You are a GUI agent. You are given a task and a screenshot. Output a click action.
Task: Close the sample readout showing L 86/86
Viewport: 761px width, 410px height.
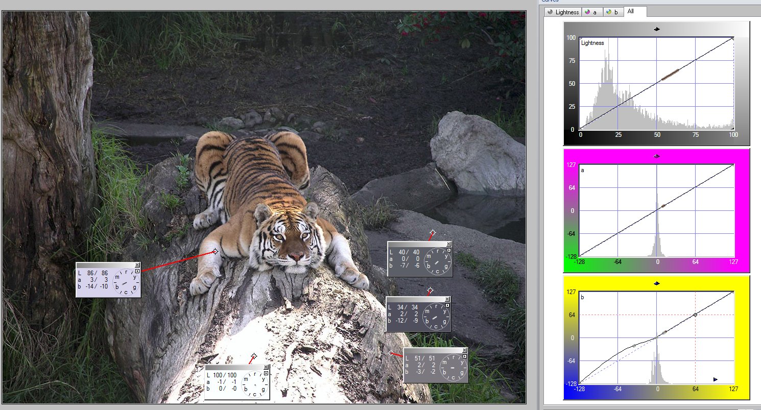(x=137, y=265)
